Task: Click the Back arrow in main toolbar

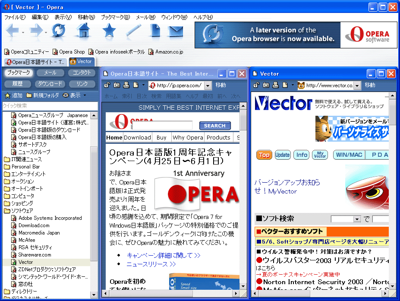Action: click(12, 31)
